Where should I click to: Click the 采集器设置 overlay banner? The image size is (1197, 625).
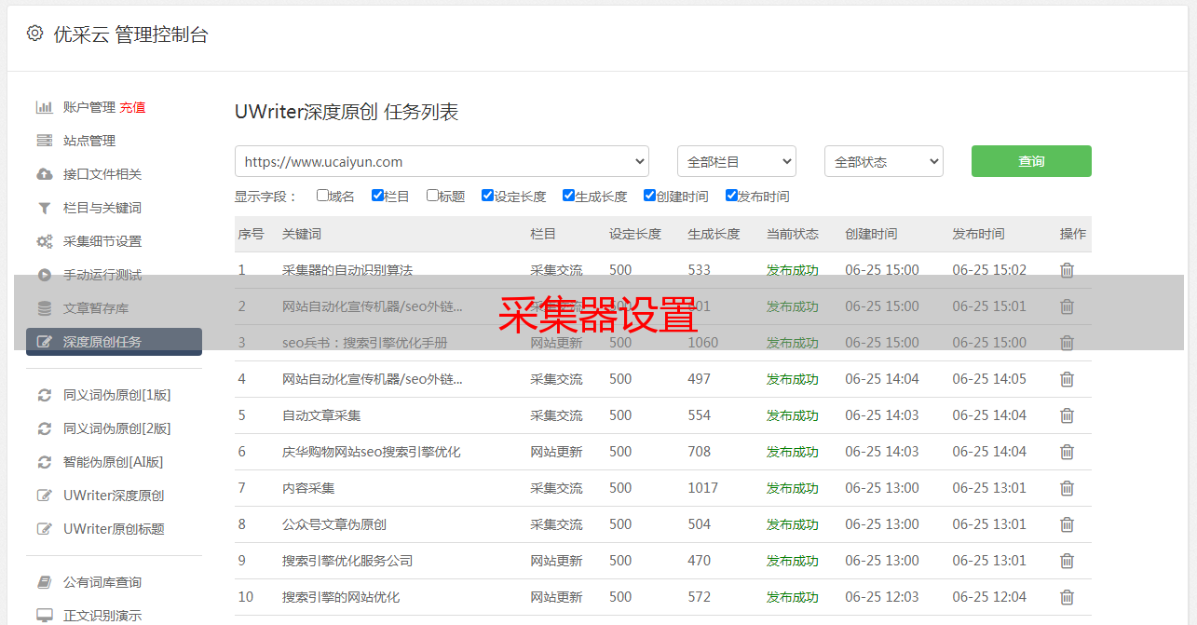point(598,314)
